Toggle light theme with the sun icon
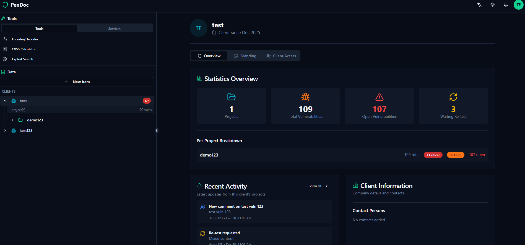The height and width of the screenshot is (245, 525). (493, 5)
